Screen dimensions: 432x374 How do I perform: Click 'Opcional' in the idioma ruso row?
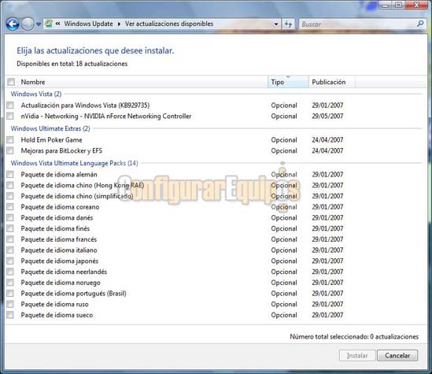[284, 304]
